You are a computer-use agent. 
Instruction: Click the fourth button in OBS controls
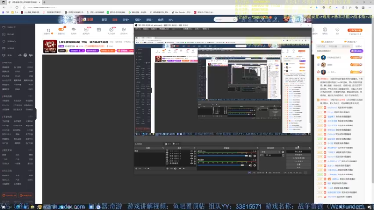point(299,161)
